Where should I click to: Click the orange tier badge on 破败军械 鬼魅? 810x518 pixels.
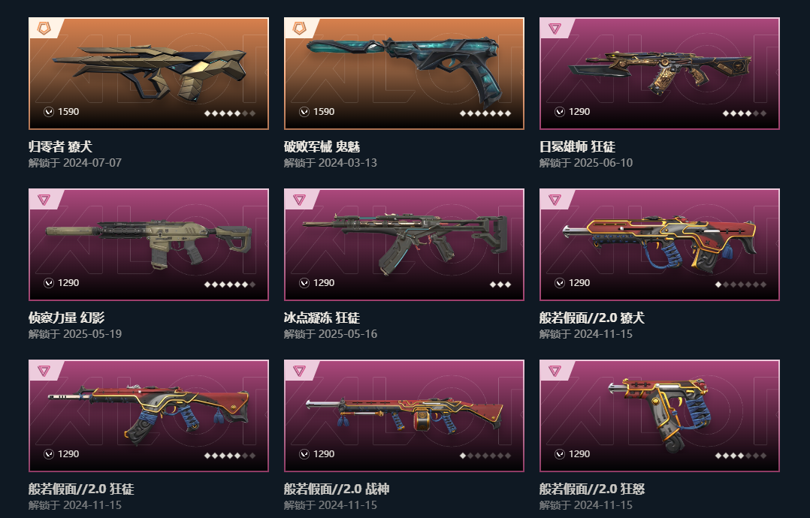coord(300,29)
